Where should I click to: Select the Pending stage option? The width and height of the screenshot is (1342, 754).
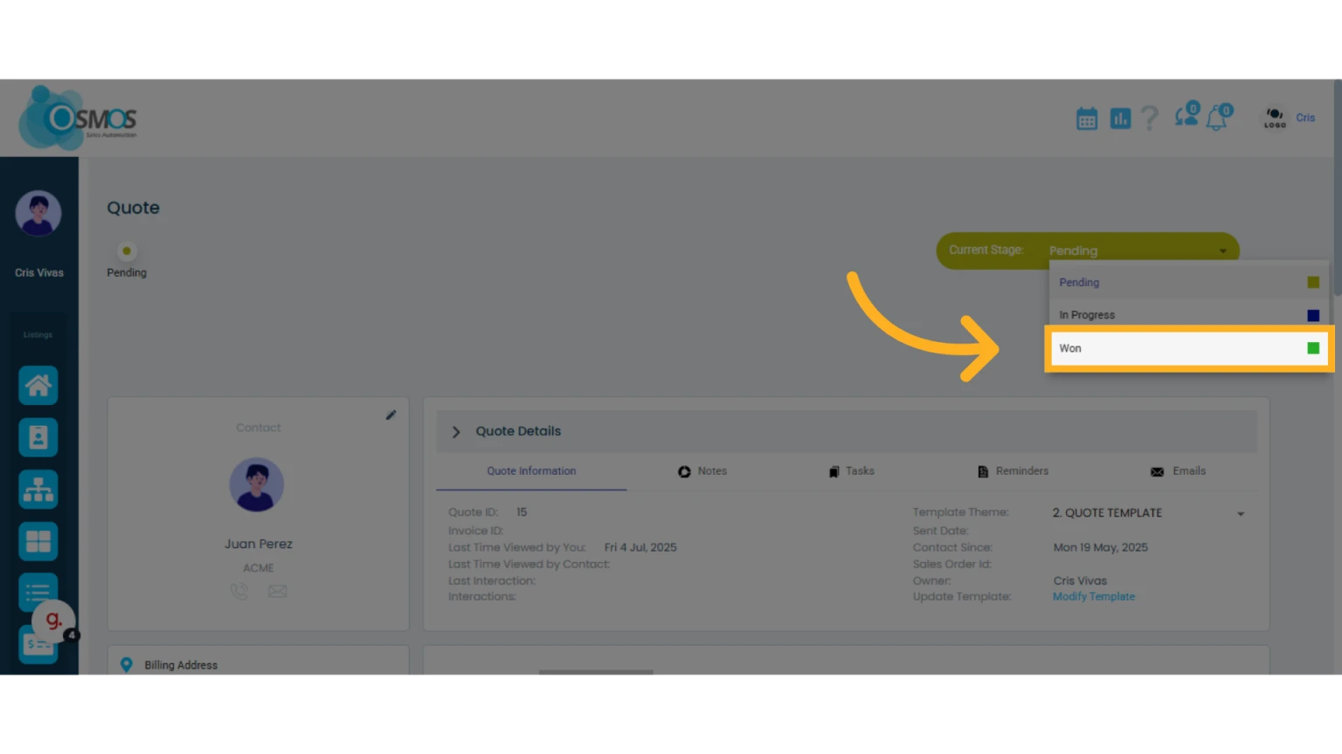point(1188,283)
